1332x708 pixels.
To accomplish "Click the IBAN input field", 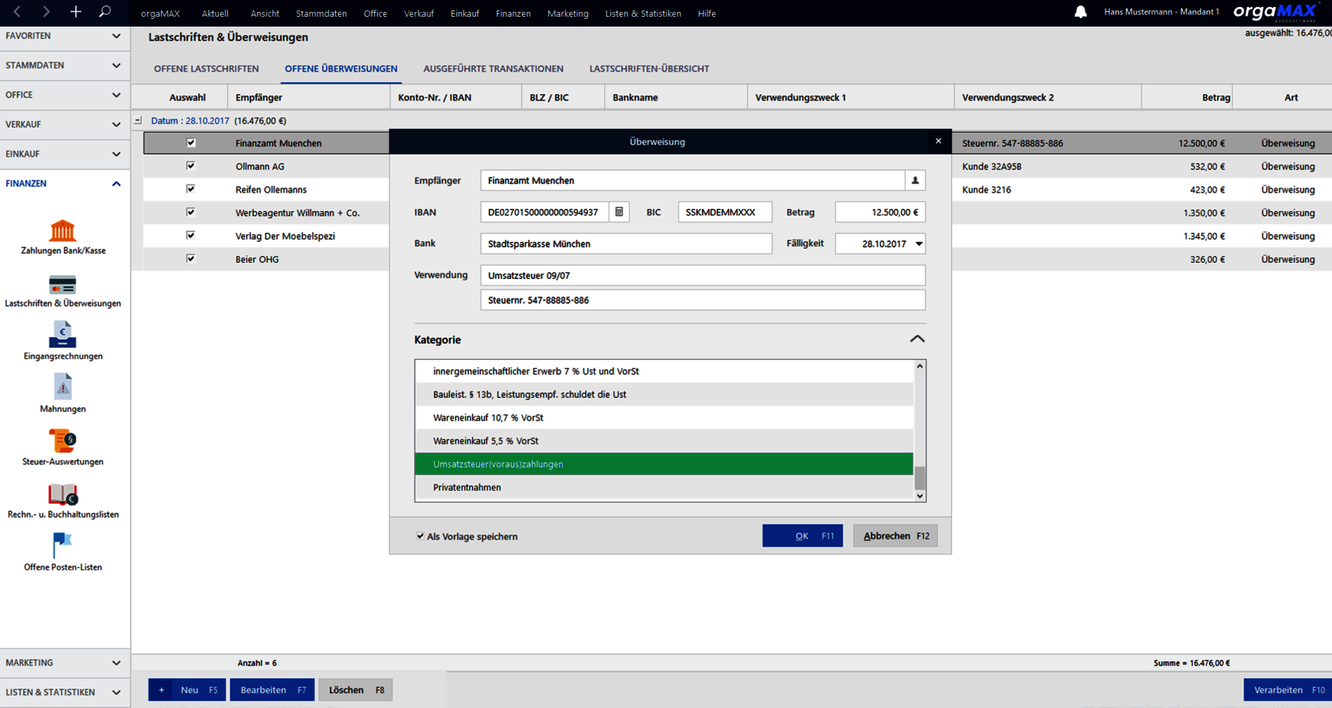I will tap(545, 212).
